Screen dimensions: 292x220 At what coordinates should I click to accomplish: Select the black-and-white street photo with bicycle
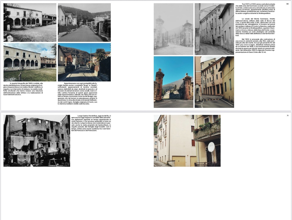tap(84, 22)
